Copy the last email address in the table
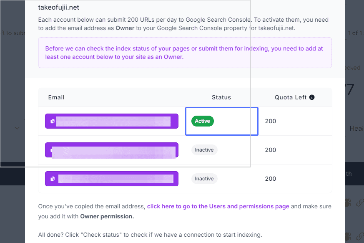Screen dimensions: 364x243 click(x=112, y=179)
